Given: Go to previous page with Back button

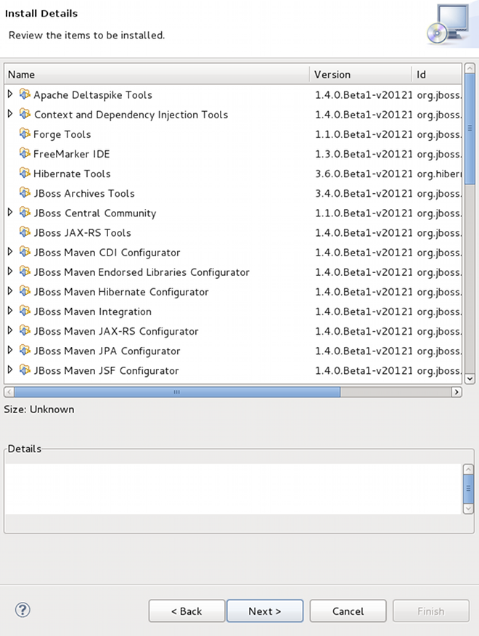Looking at the screenshot, I should click(x=187, y=611).
